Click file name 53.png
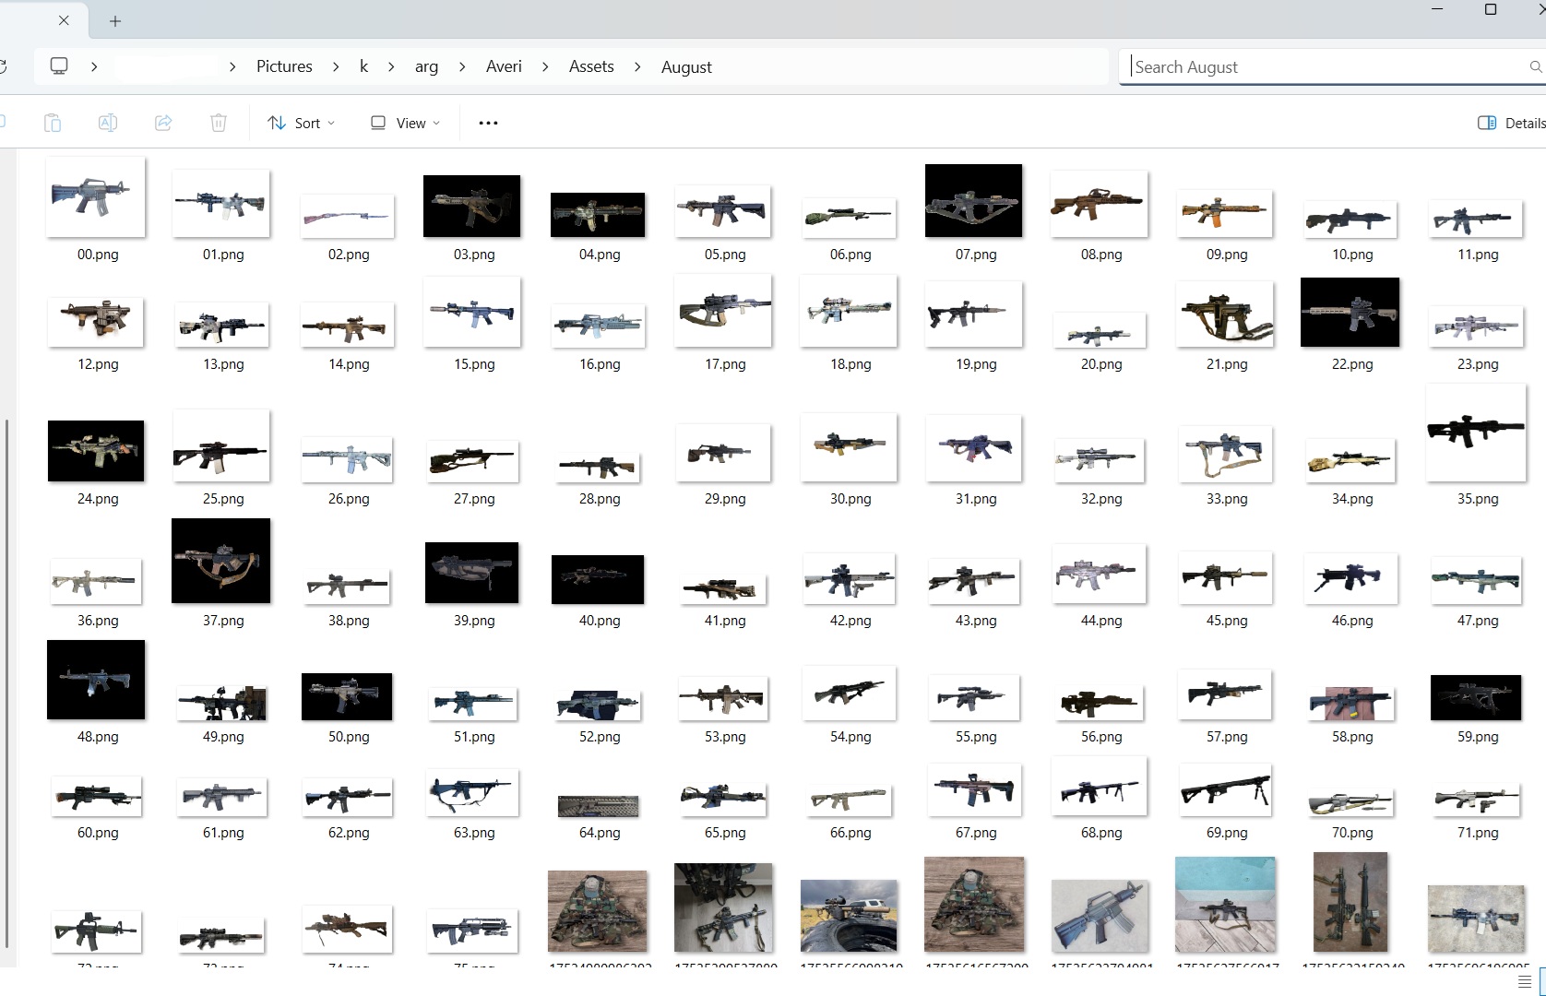Screen dimensions: 1546x996 [725, 737]
